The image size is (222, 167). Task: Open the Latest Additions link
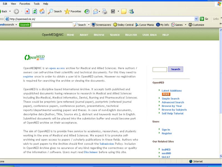(x=171, y=91)
